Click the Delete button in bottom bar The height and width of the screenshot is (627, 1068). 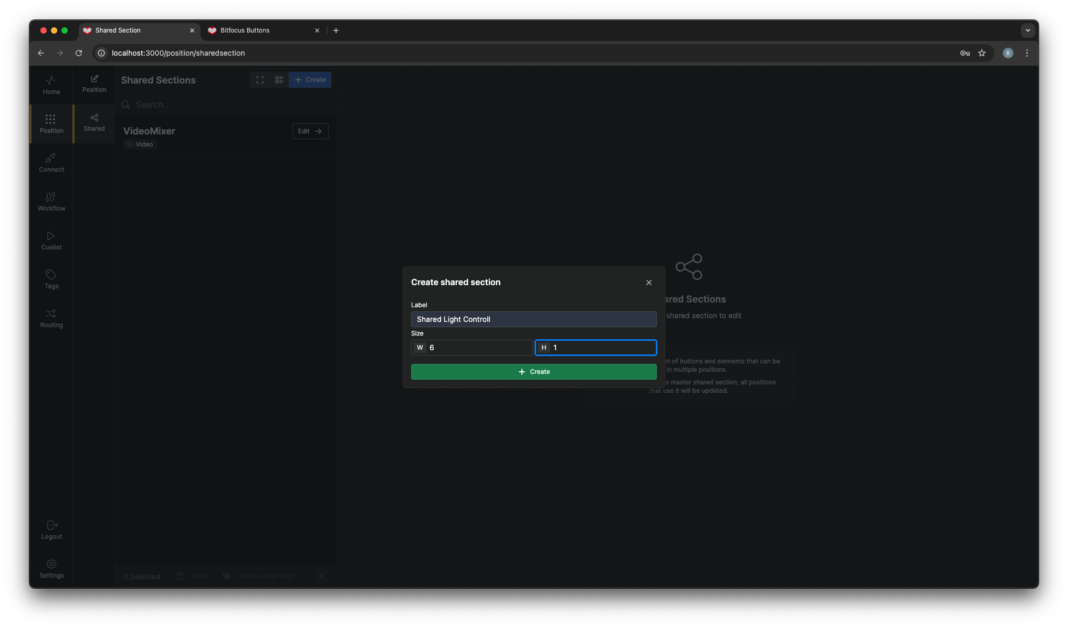pos(193,576)
